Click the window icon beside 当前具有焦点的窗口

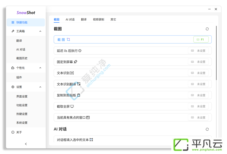click(x=88, y=117)
